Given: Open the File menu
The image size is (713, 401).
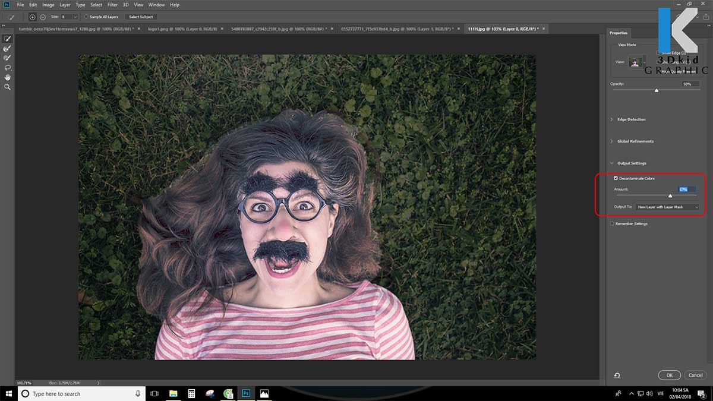Looking at the screenshot, I should pyautogui.click(x=20, y=5).
